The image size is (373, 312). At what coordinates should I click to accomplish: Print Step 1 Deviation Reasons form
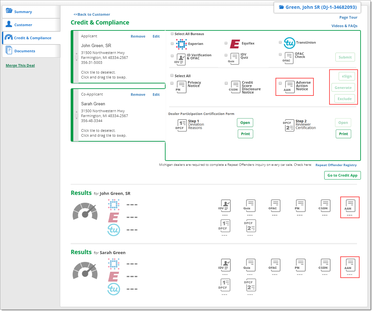(245, 134)
